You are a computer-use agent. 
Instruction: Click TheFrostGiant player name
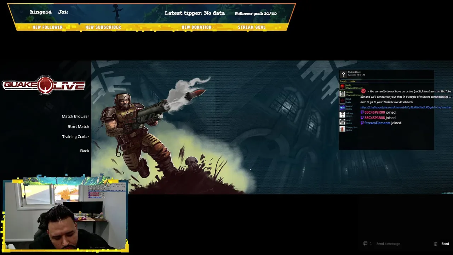pyautogui.click(x=354, y=72)
